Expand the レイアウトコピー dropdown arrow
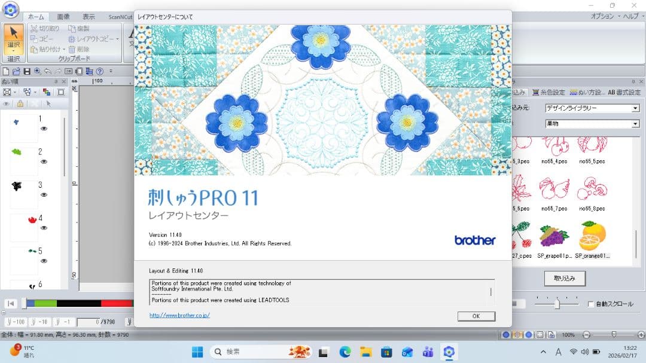646x363 pixels. tap(117, 39)
